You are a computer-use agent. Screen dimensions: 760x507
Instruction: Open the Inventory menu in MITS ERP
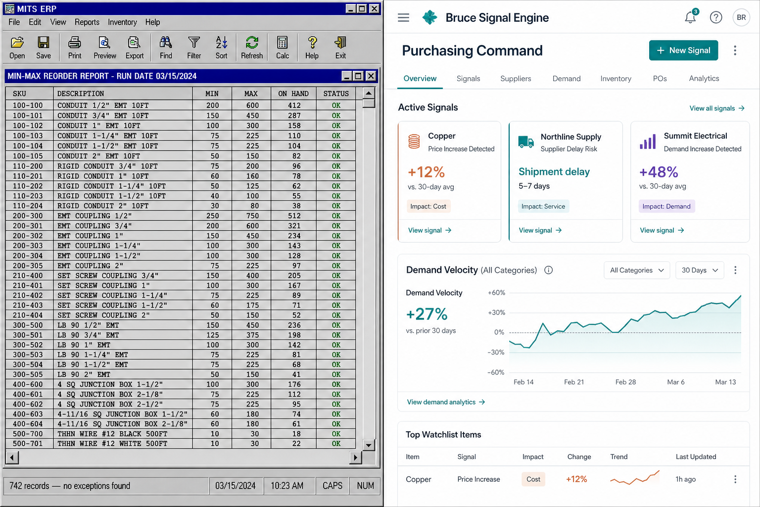pos(122,22)
